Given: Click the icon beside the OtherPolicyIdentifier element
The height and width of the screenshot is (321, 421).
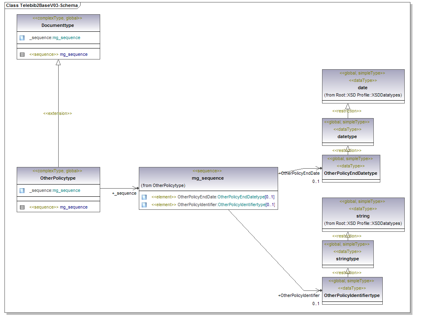Looking at the screenshot, I should click(x=144, y=205).
